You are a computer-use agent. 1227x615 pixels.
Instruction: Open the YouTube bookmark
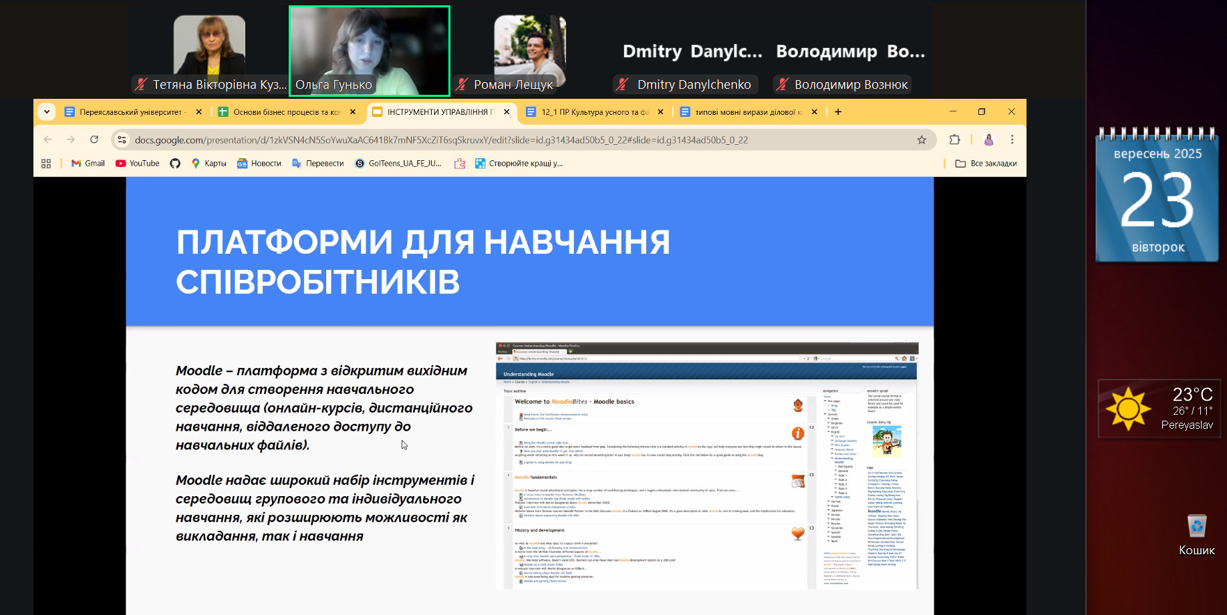click(138, 164)
